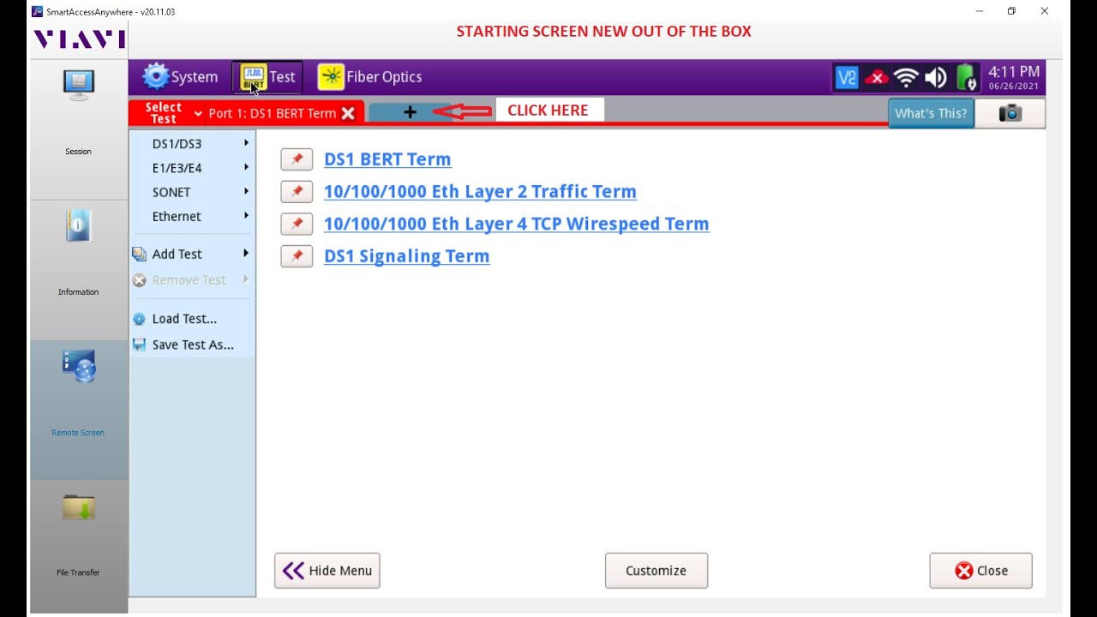Open 10/100/1000 Eth Layer 2 Traffic Term link
Screen dimensions: 1097x617
[x=480, y=192]
